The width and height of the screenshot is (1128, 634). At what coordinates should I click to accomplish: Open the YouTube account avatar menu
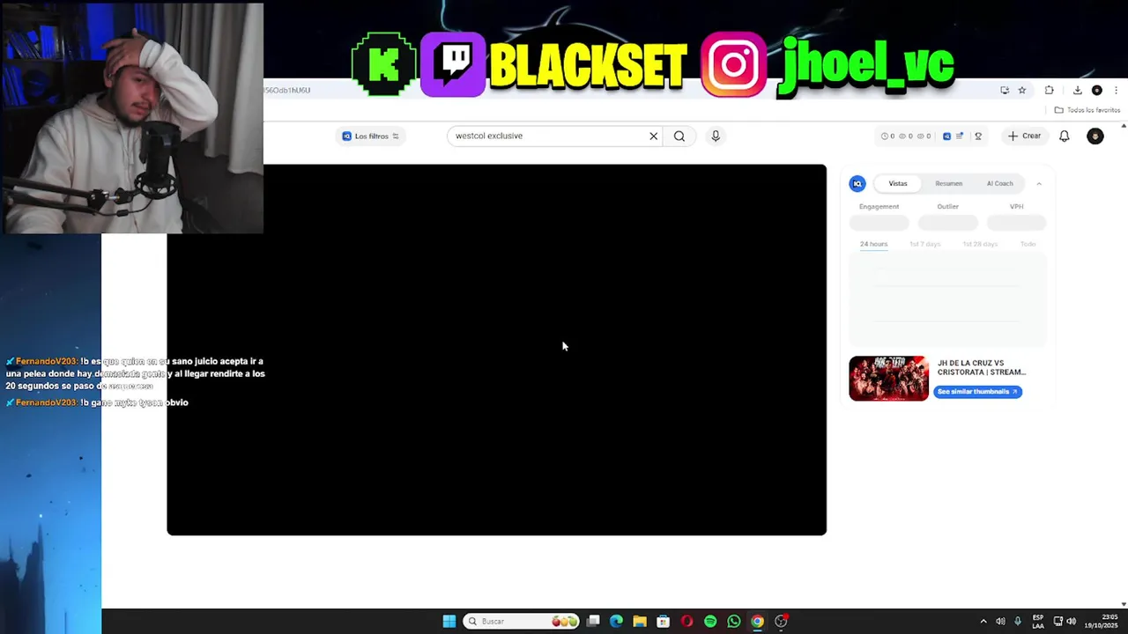coord(1095,136)
